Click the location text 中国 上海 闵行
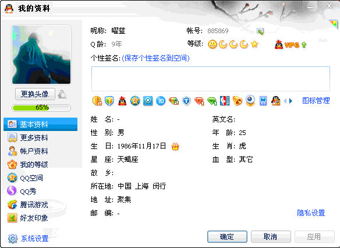The height and width of the screenshot is (248, 340). 142,186
